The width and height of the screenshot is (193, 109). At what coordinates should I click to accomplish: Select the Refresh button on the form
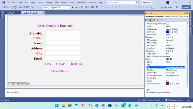[x=77, y=64]
